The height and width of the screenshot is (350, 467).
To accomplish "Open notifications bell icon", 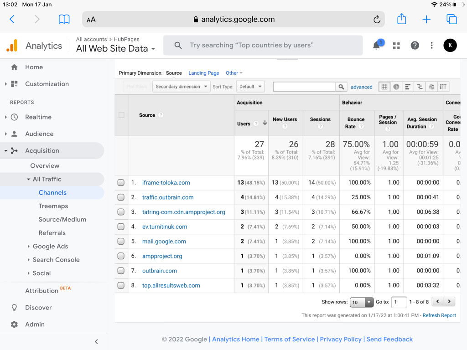I will tap(377, 45).
